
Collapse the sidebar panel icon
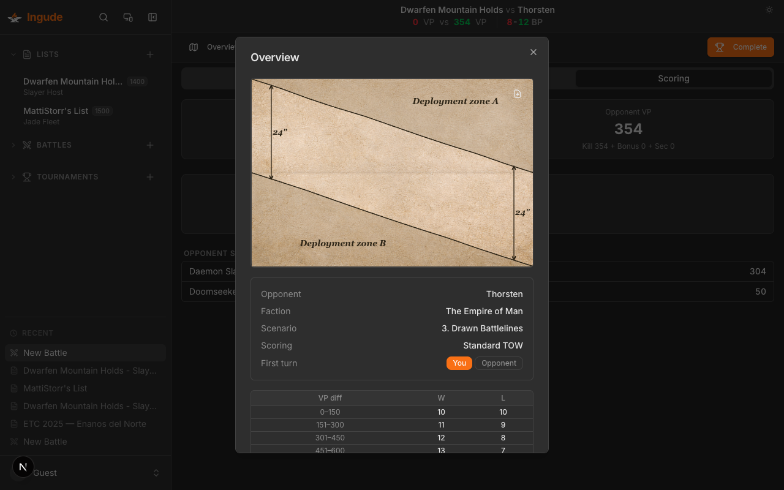click(153, 17)
